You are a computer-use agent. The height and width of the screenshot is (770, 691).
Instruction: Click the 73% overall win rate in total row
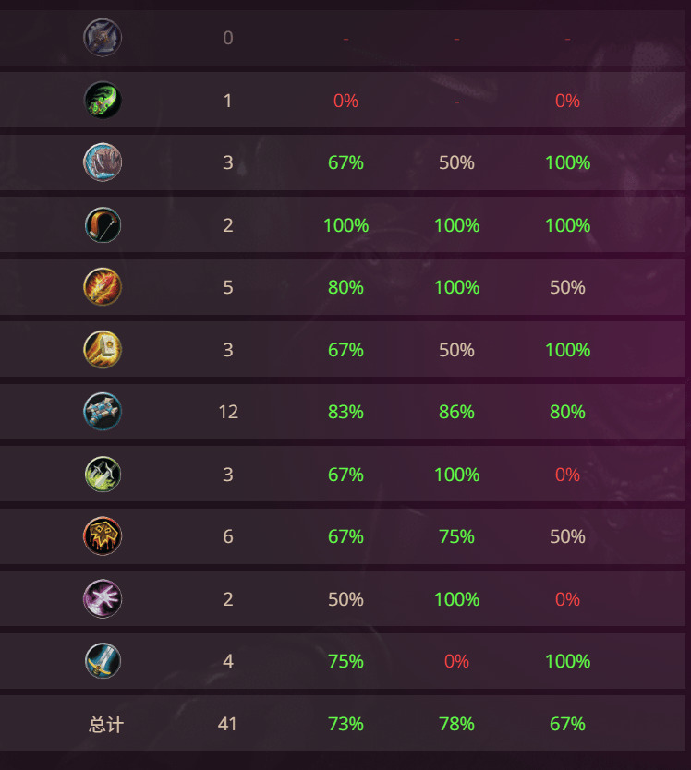click(x=345, y=724)
